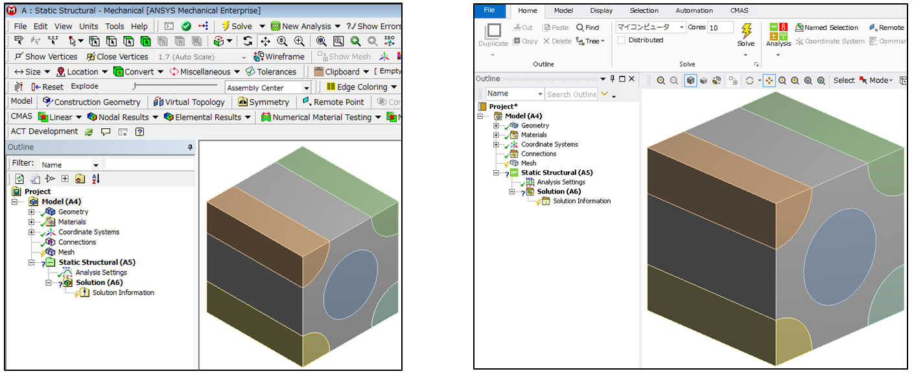Viewport: 914px width, 378px height.
Task: Click the expand-all plus icon in old Outline toolbar
Action: (65, 179)
